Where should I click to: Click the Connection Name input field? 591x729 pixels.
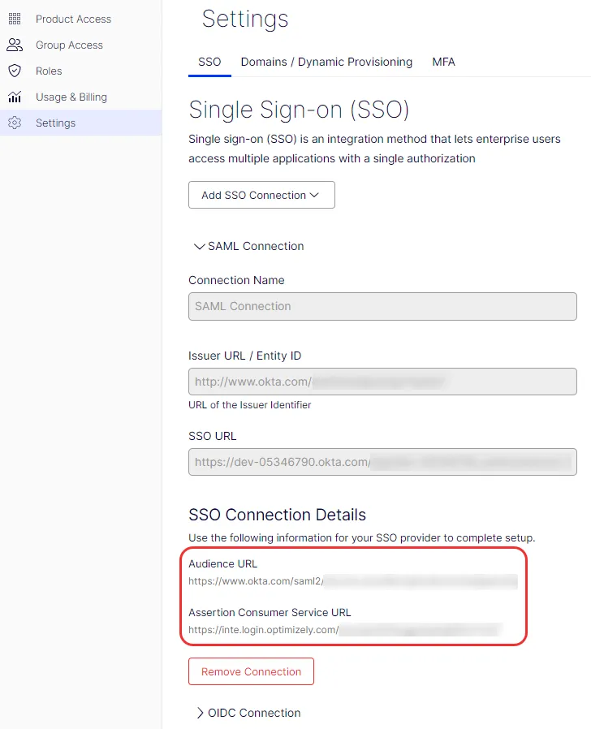tap(382, 306)
